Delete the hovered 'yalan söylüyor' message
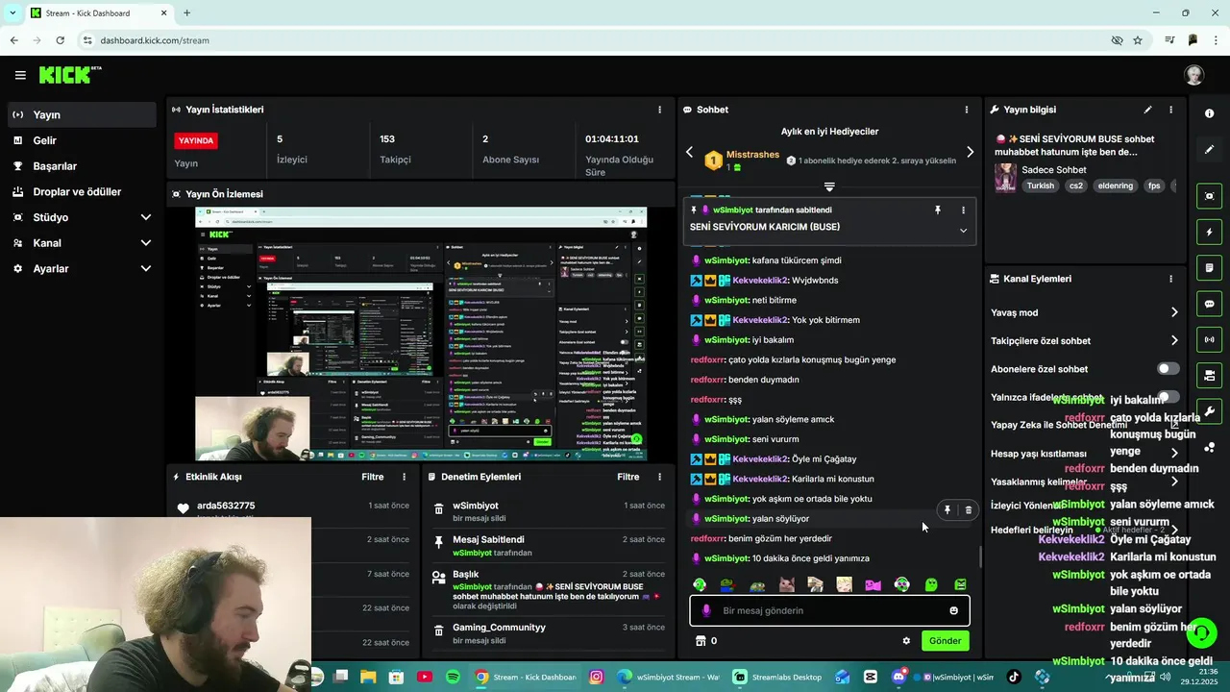 pos(968,510)
